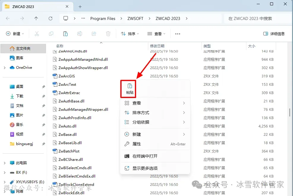The image size is (293, 196).
Task: Open 分组依据 submenu in context menu
Action: [x=155, y=122]
